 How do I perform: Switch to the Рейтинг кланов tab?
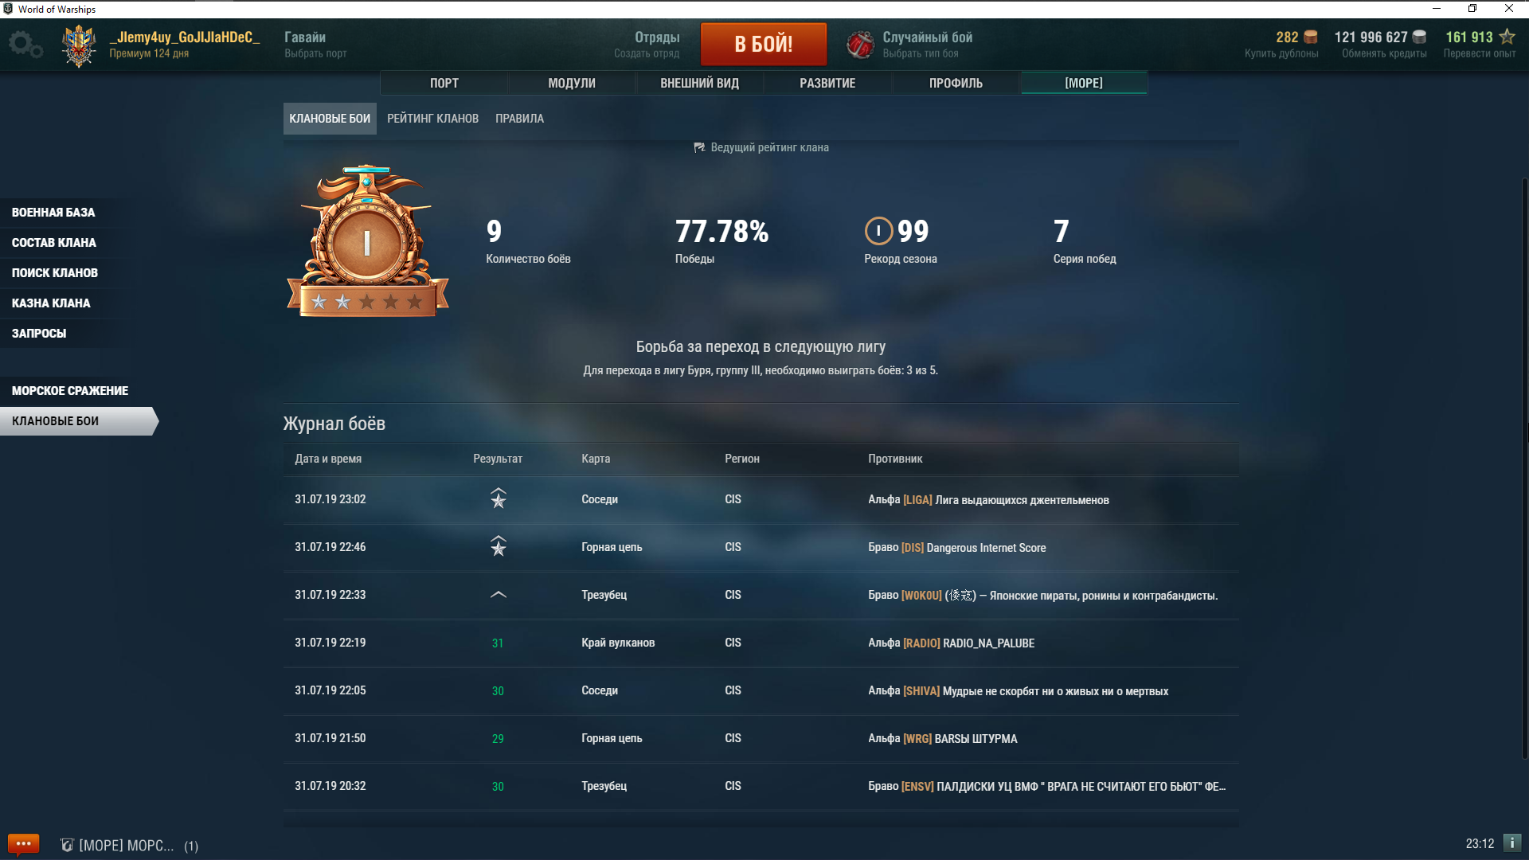click(432, 119)
